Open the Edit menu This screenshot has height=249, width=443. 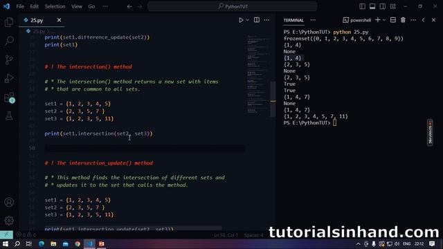click(34, 6)
